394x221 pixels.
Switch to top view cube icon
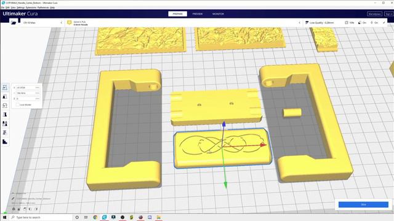click(25, 209)
